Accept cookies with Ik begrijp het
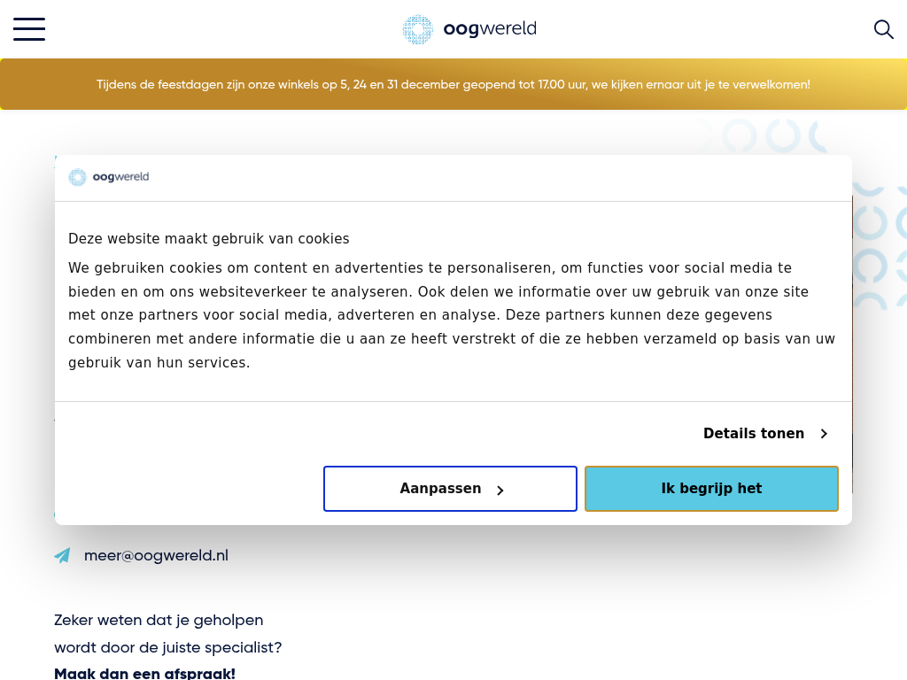Image resolution: width=907 pixels, height=680 pixels. tap(711, 489)
